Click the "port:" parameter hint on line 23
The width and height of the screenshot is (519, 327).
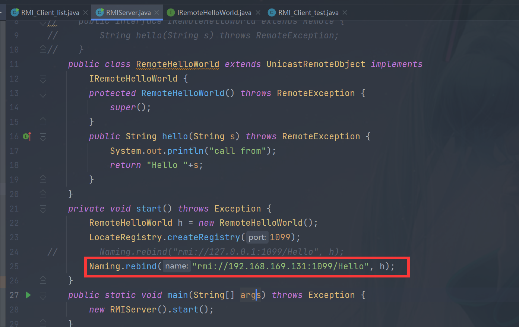257,237
